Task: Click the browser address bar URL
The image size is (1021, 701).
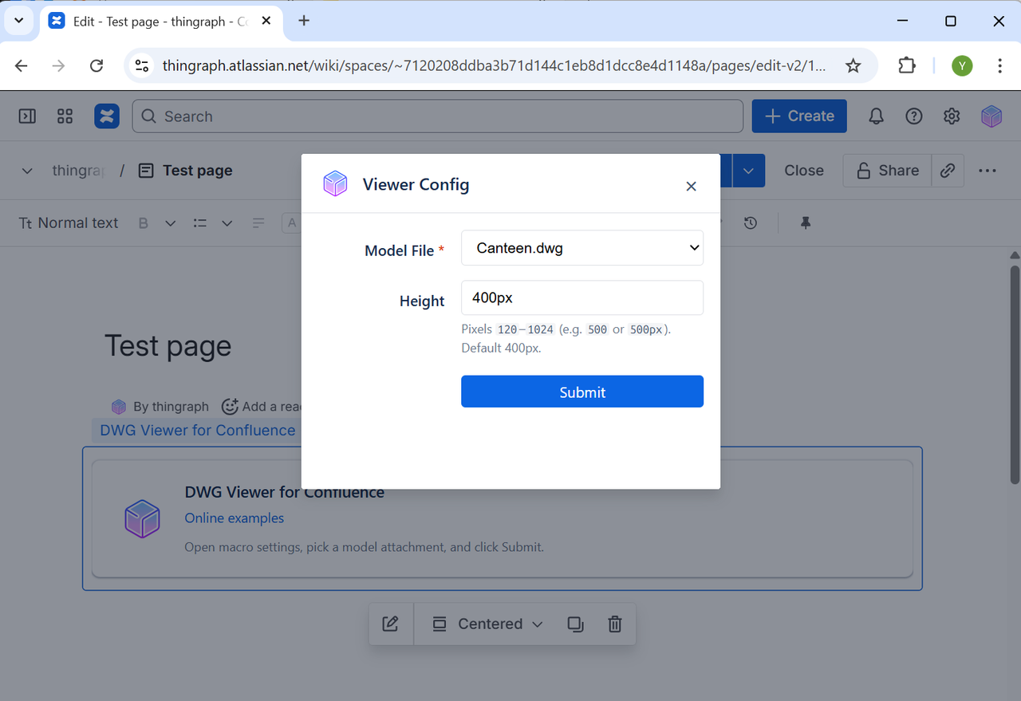Action: (x=495, y=65)
